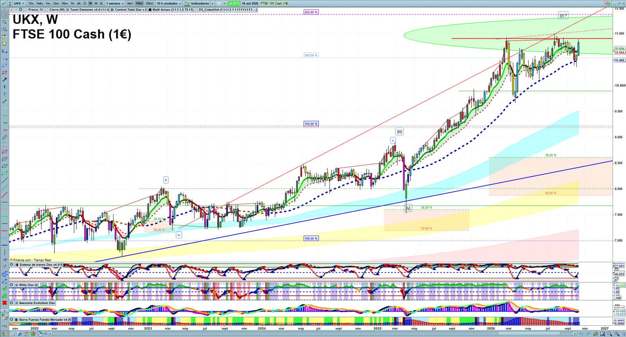Choose the green speech bubble comment tool
The height and width of the screenshot is (337, 626).
coord(4,94)
